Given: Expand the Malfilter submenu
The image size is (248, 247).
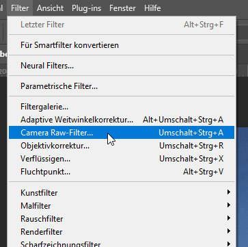Looking at the screenshot, I should tap(122, 206).
